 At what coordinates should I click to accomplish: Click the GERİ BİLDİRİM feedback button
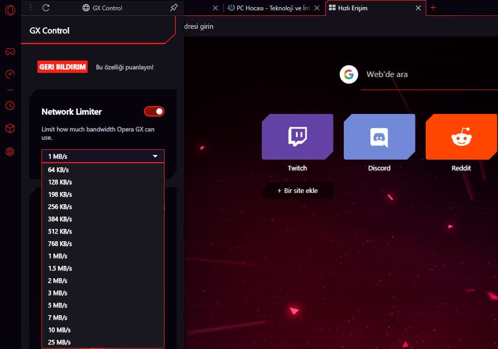63,67
